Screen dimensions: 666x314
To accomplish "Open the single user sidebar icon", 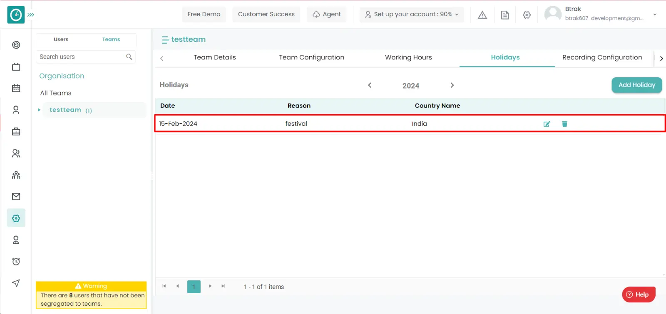I will 16,110.
